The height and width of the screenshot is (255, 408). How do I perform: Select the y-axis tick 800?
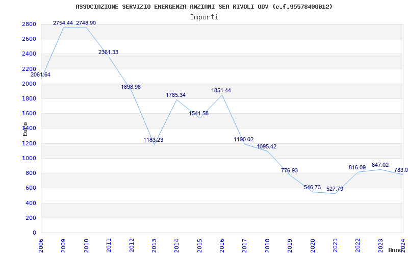click(32, 173)
